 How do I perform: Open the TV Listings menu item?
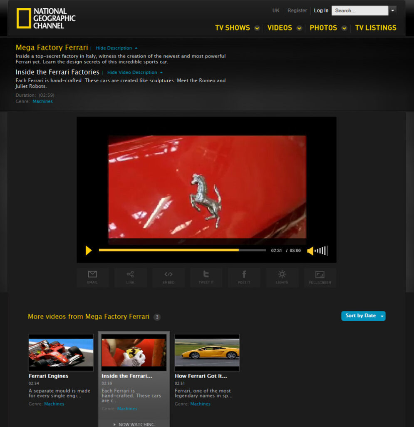coord(375,28)
